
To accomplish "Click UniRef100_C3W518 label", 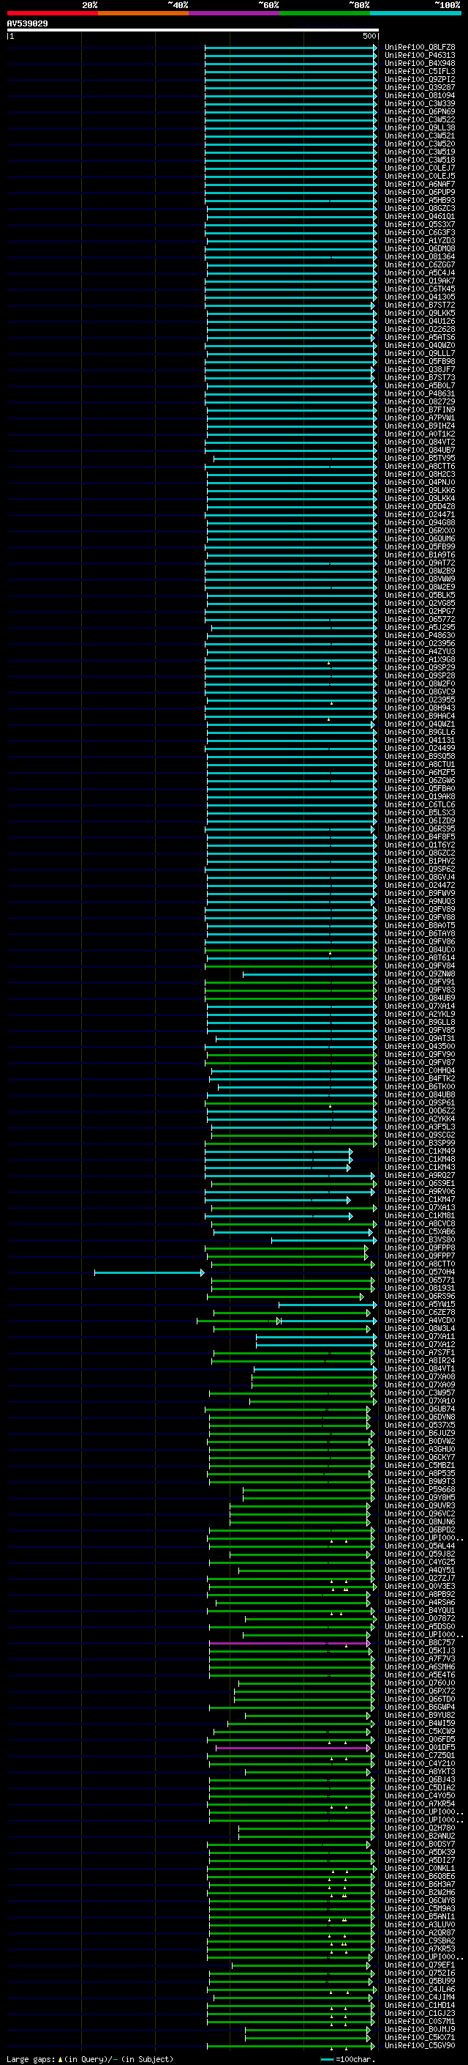I will pyautogui.click(x=419, y=160).
